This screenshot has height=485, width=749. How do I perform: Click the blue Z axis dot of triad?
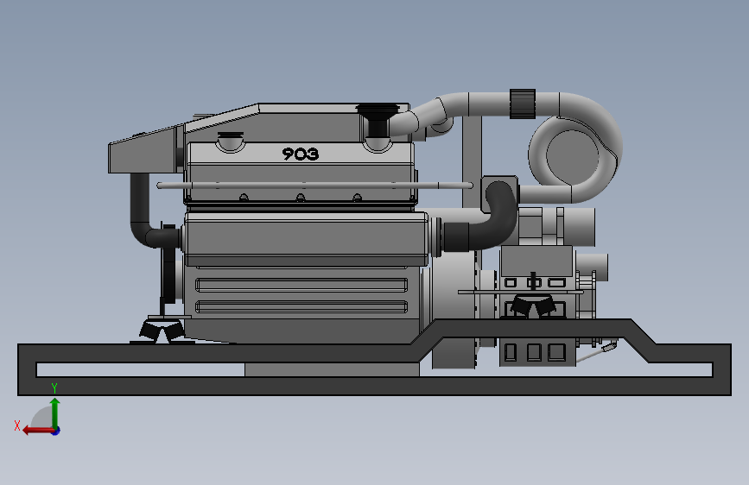tap(56, 431)
